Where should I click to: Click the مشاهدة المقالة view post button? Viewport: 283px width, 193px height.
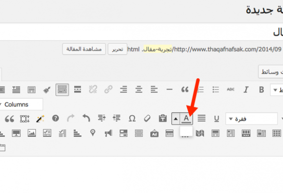[x=84, y=49]
